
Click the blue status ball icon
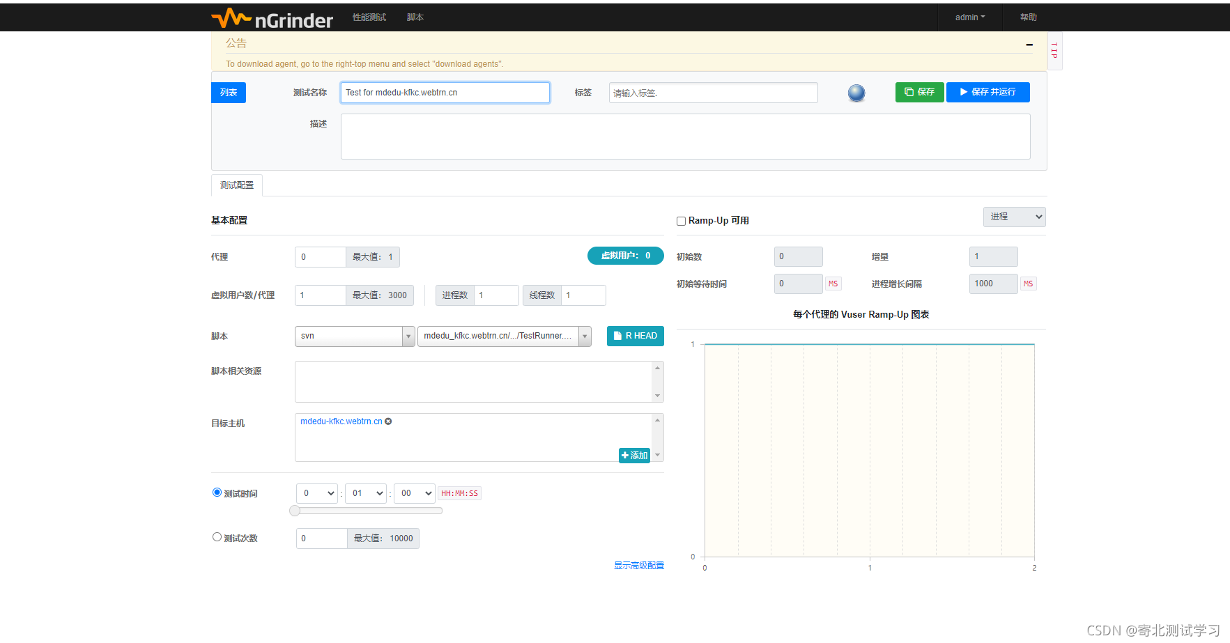[x=856, y=93]
